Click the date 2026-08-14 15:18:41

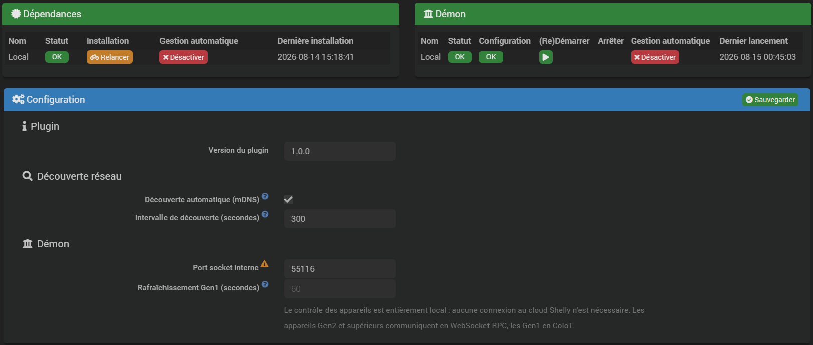pyautogui.click(x=315, y=57)
